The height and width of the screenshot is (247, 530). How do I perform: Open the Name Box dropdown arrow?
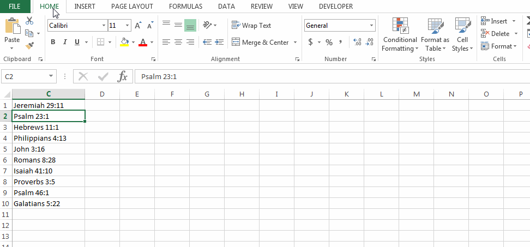(x=51, y=77)
